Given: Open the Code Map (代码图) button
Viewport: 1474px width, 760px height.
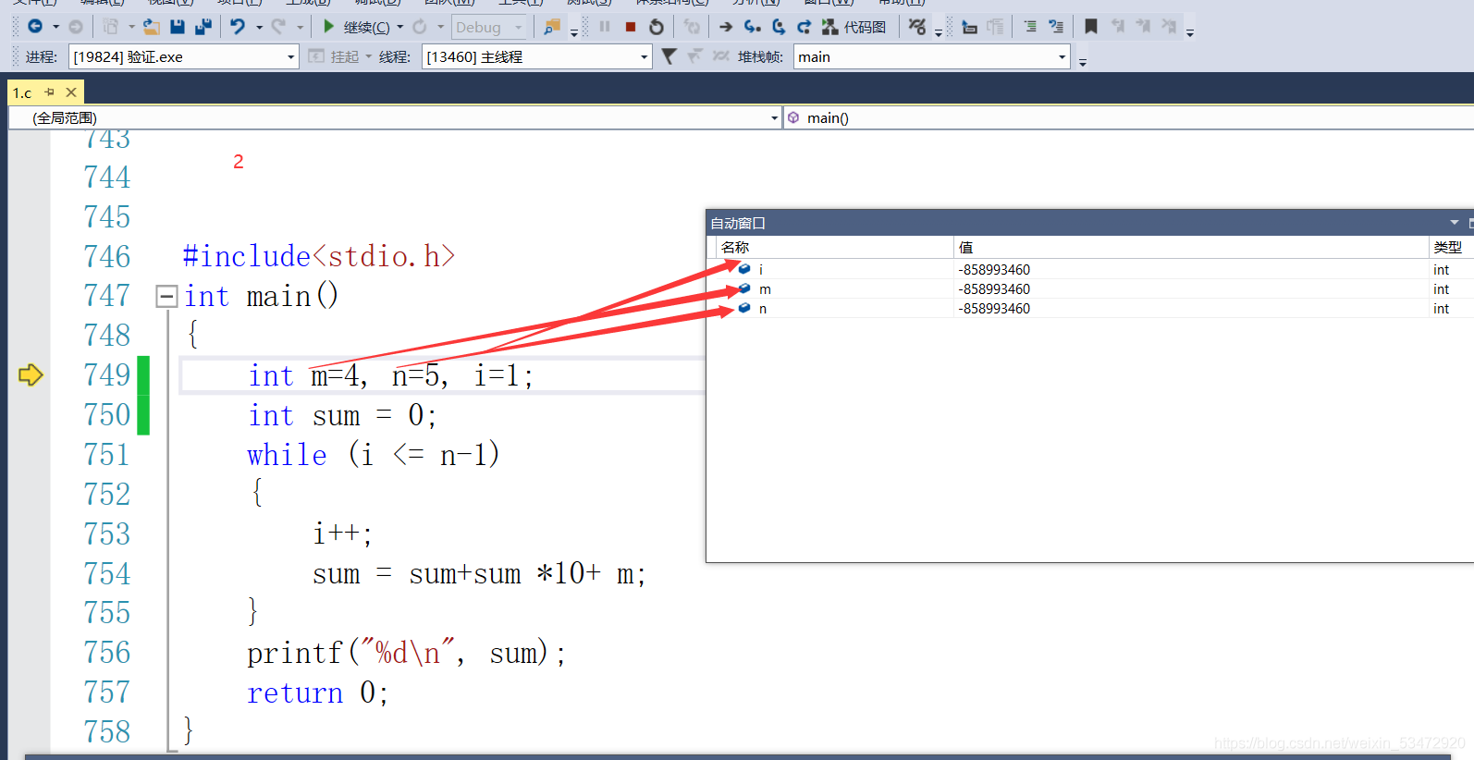Looking at the screenshot, I should (854, 27).
